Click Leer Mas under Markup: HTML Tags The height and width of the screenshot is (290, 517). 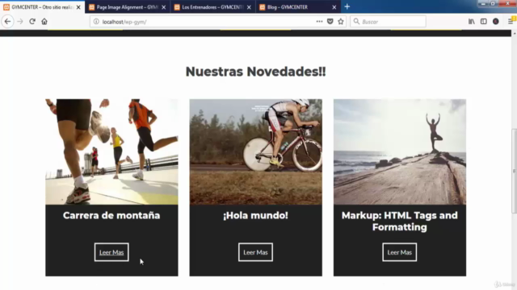(400, 252)
